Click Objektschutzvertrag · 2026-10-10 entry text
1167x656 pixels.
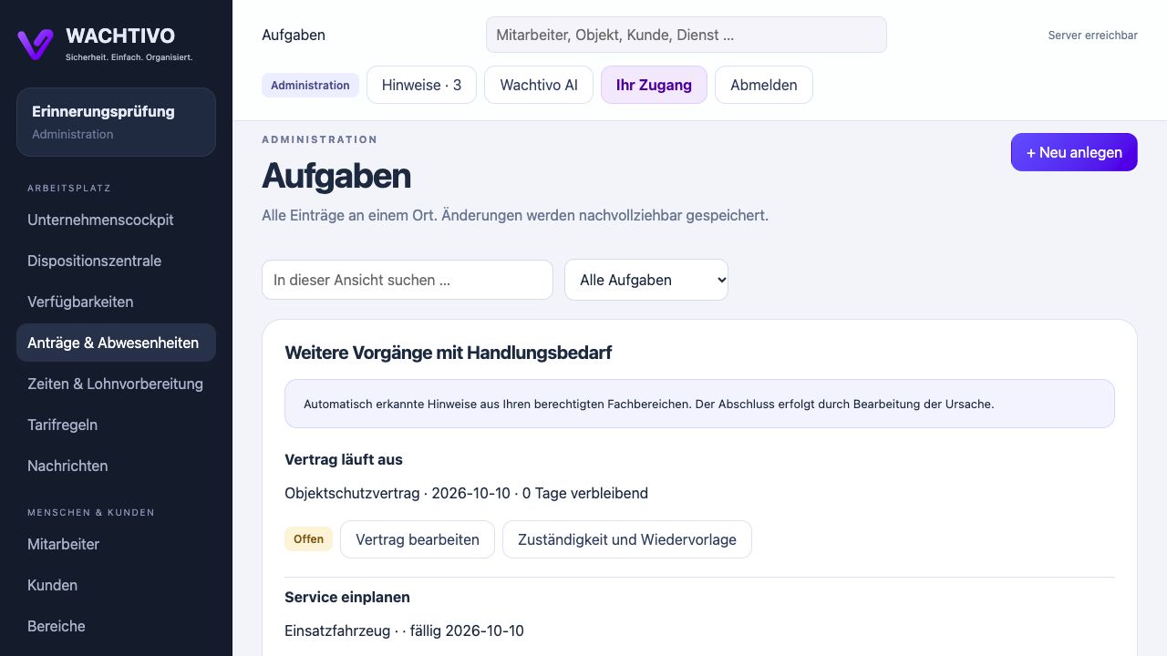pos(466,493)
